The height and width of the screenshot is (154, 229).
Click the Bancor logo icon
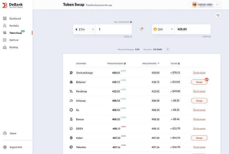pyautogui.click(x=71, y=119)
